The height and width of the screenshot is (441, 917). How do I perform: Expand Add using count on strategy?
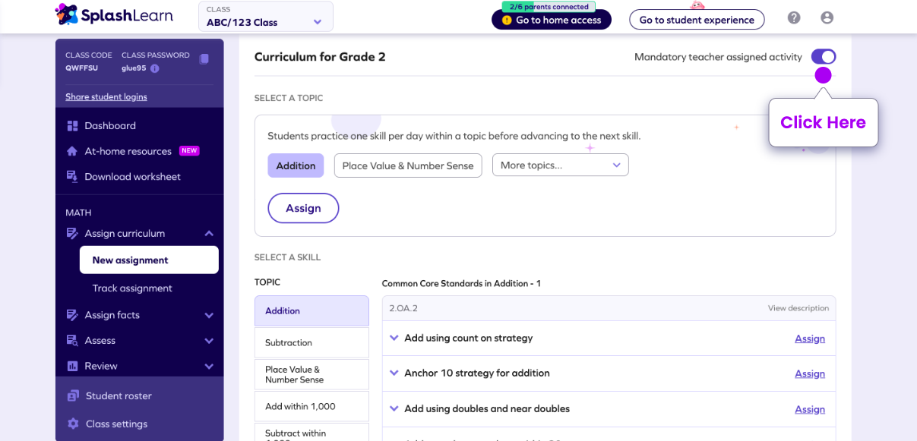coord(394,338)
